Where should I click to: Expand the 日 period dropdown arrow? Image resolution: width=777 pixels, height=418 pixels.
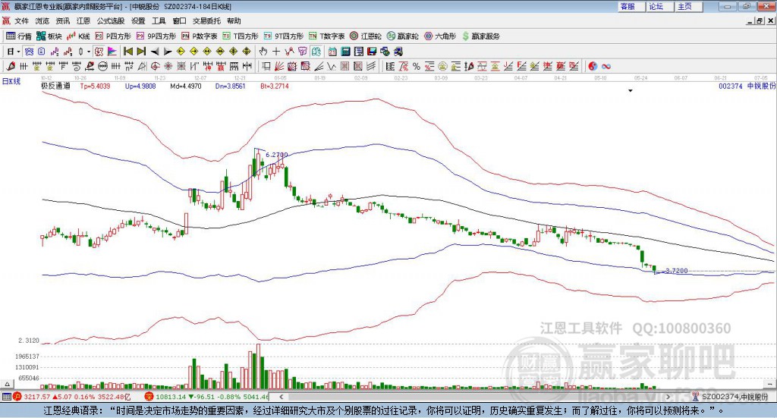click(18, 52)
